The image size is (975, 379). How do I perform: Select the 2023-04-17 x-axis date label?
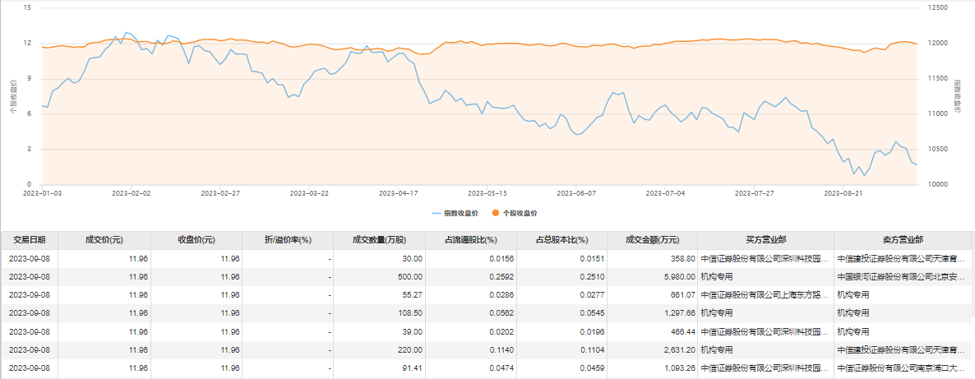click(398, 193)
